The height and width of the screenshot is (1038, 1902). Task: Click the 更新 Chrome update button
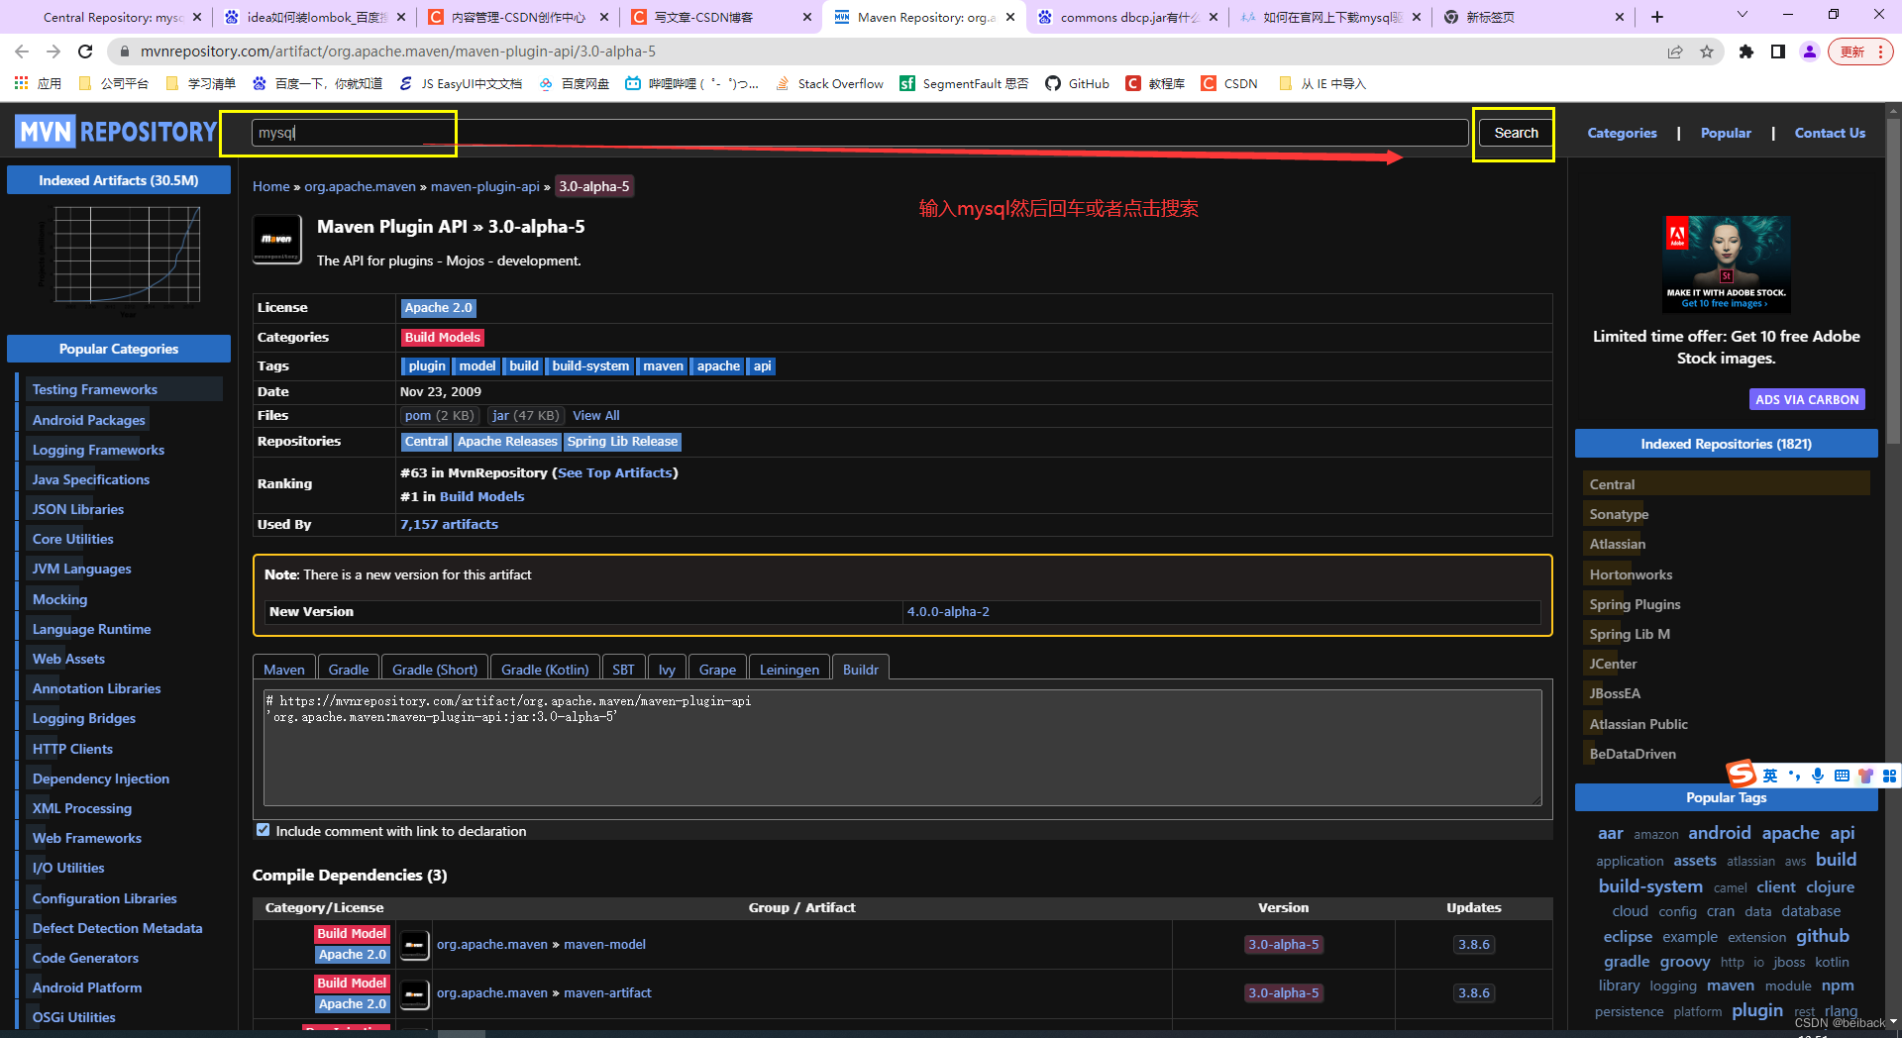[x=1860, y=52]
